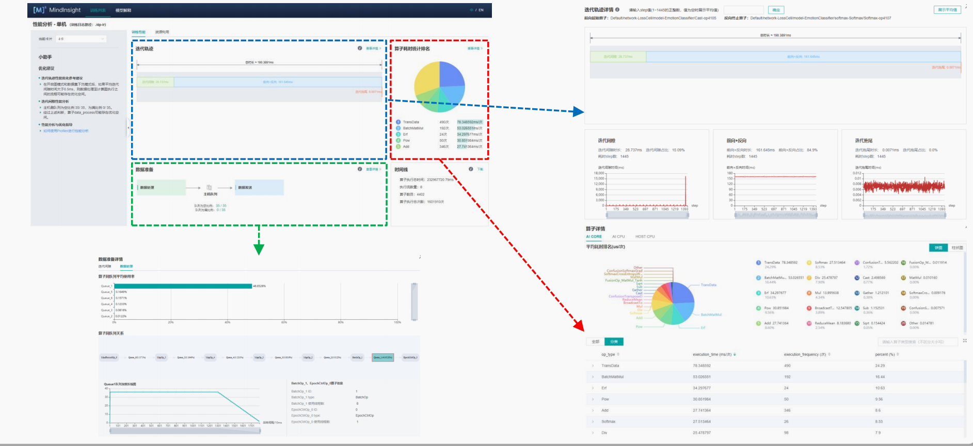973x446 pixels.
Task: Expand the Div table row
Action: click(593, 433)
